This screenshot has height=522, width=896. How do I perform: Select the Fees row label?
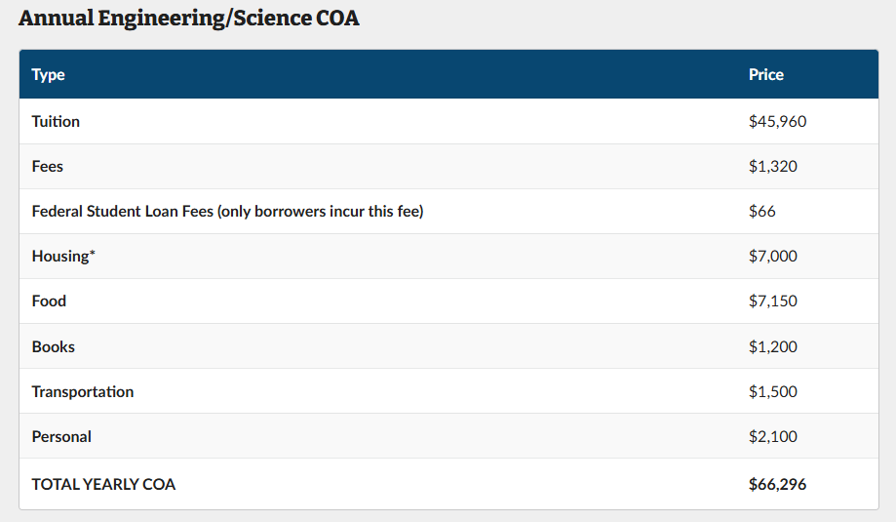pyautogui.click(x=48, y=167)
